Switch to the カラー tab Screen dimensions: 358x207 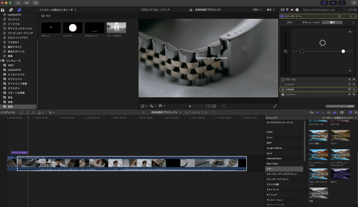click(x=290, y=22)
